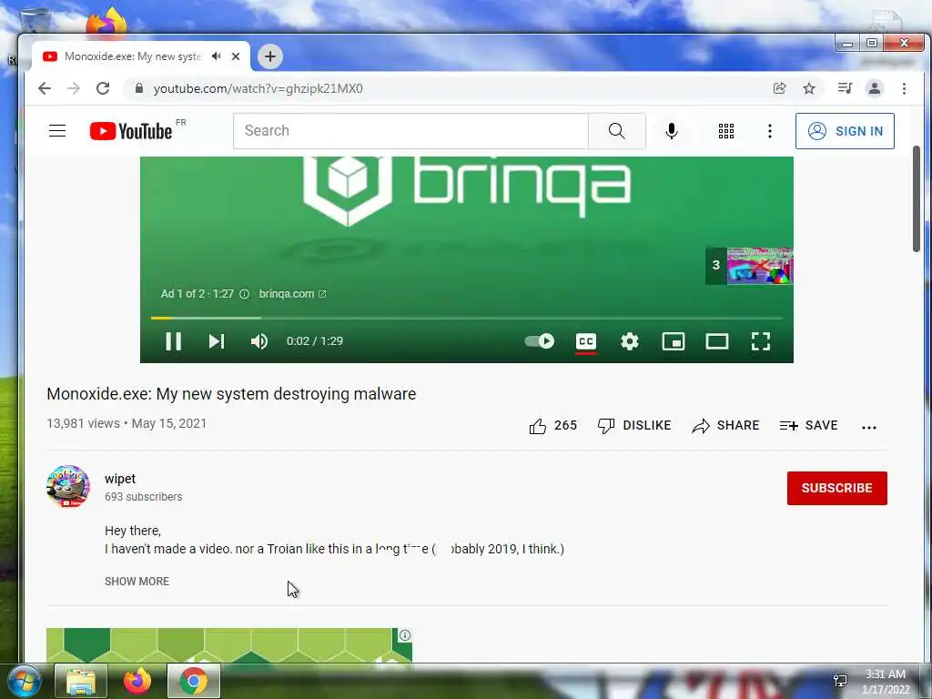Open the media control icon in the toolbar
The image size is (932, 699).
point(845,88)
